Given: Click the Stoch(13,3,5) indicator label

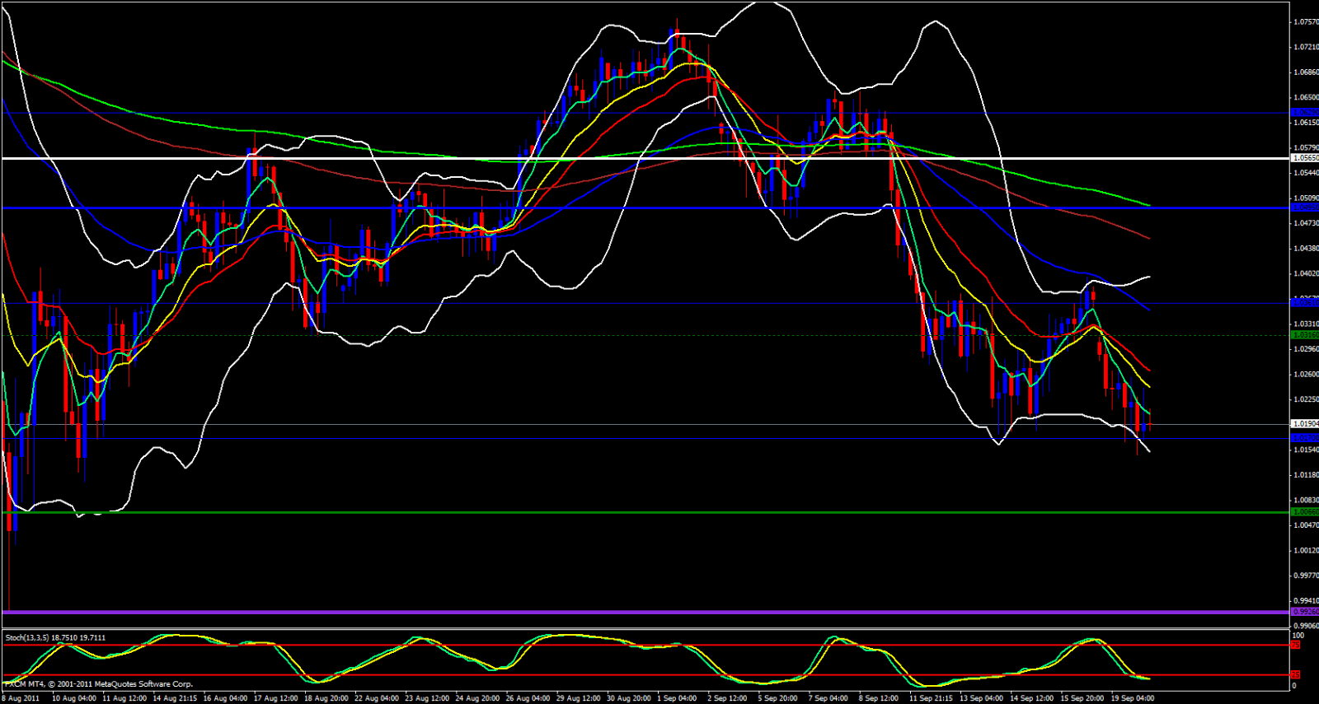Looking at the screenshot, I should pos(55,637).
